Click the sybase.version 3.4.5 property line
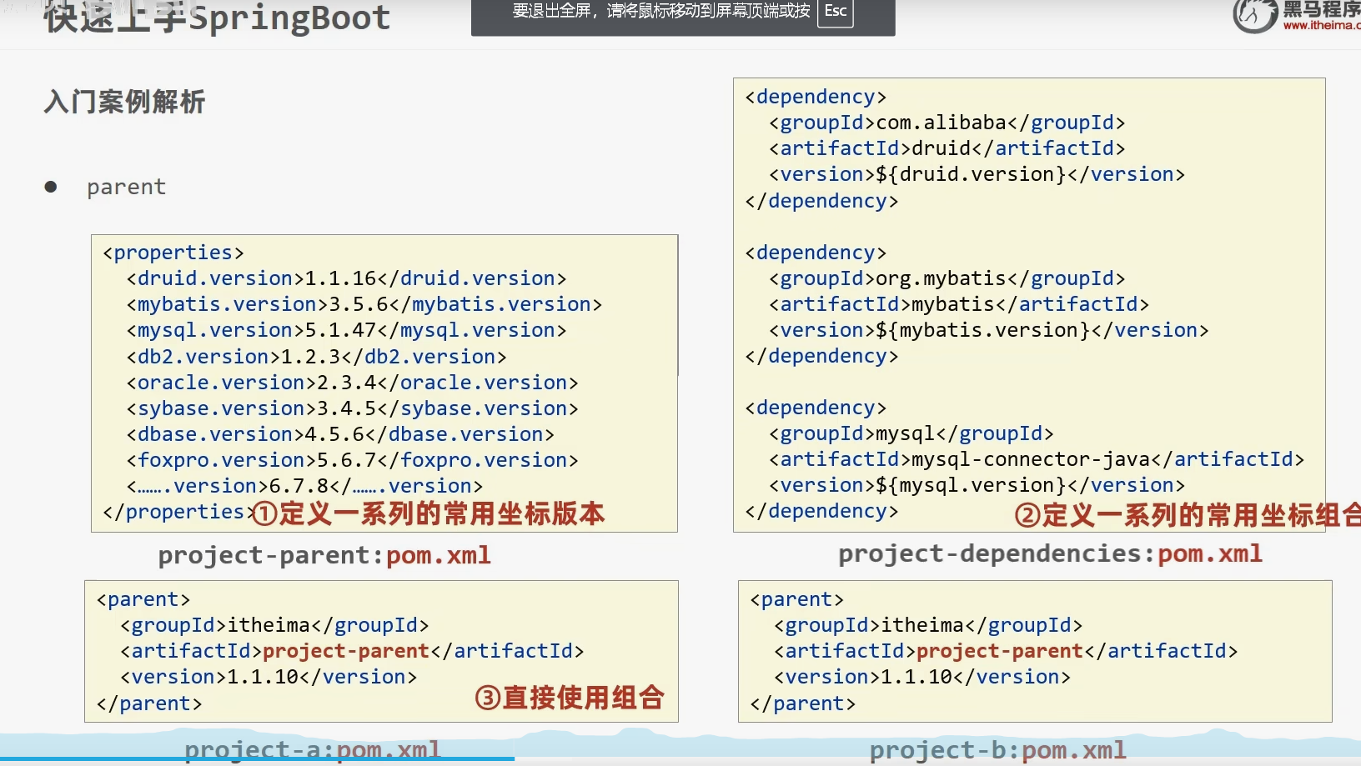1361x766 pixels. 352,408
